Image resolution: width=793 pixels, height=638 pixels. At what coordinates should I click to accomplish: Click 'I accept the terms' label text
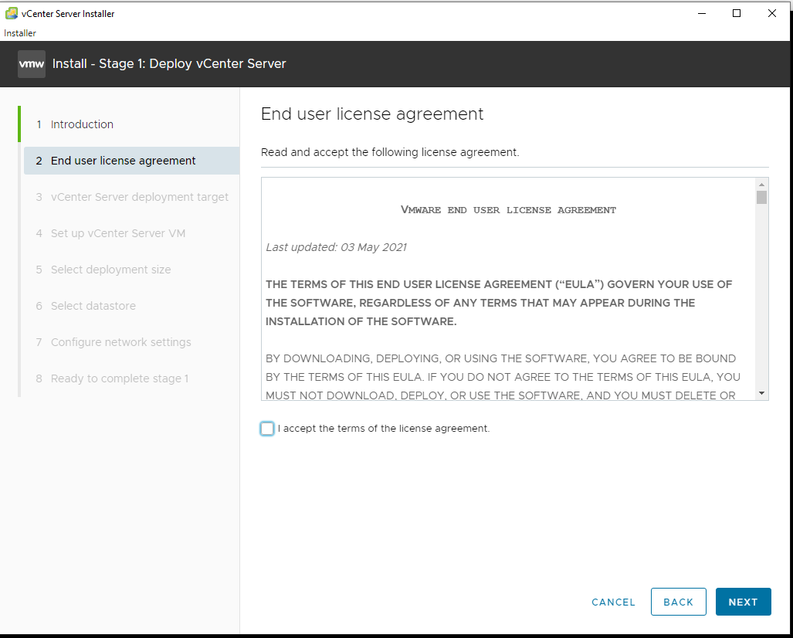click(384, 429)
